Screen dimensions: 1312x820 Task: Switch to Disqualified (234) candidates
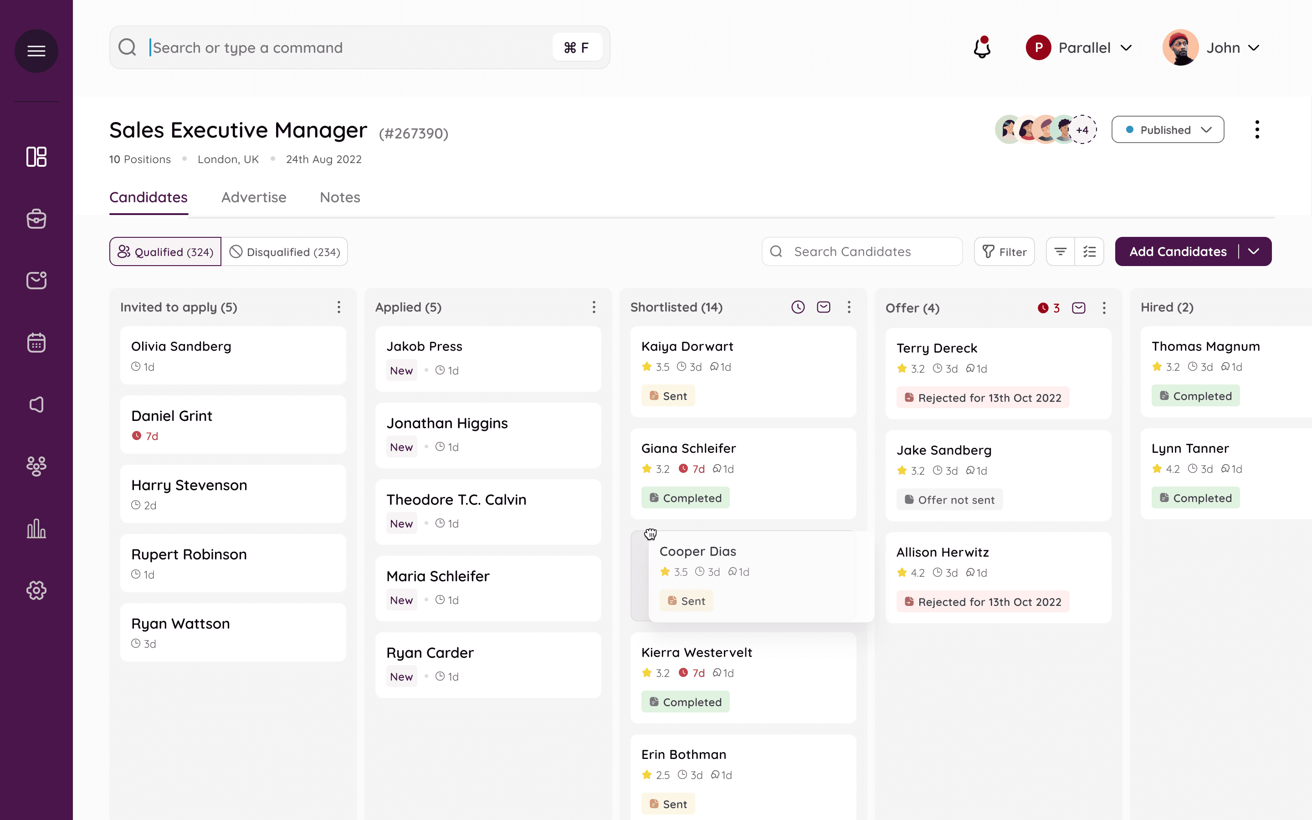(x=285, y=251)
